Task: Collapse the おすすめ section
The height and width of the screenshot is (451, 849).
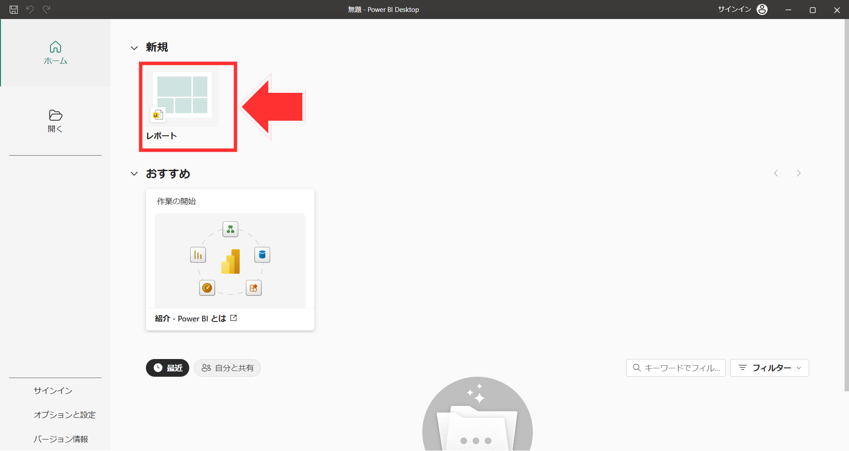Action: 134,174
